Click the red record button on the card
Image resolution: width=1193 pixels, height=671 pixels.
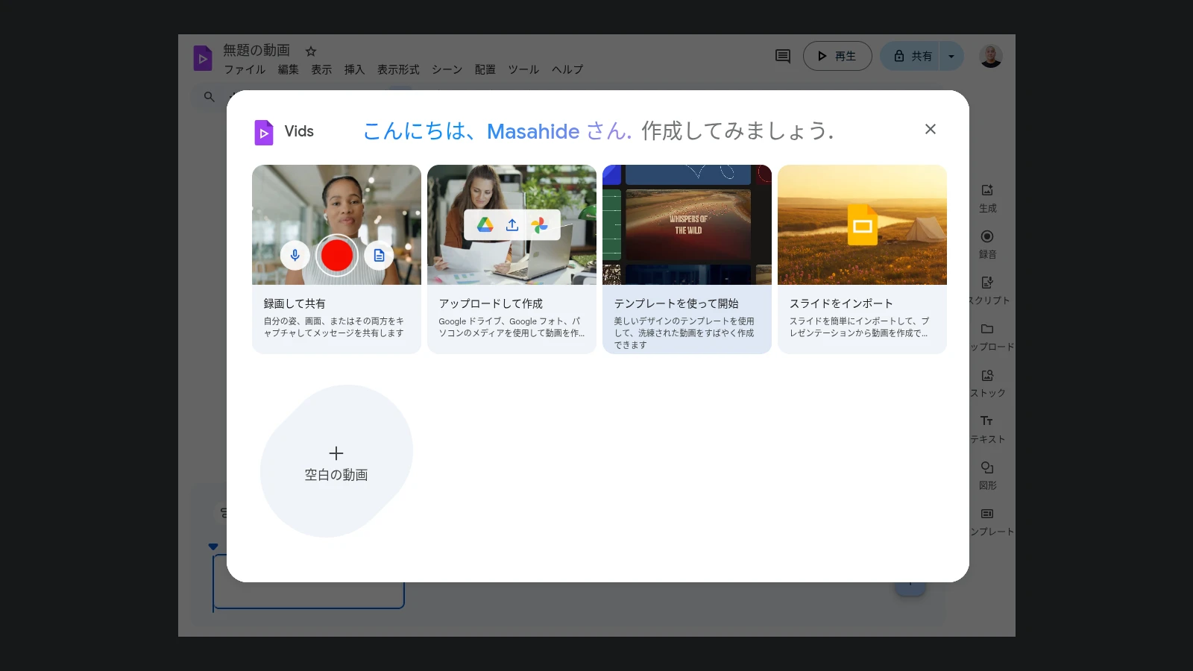click(336, 255)
